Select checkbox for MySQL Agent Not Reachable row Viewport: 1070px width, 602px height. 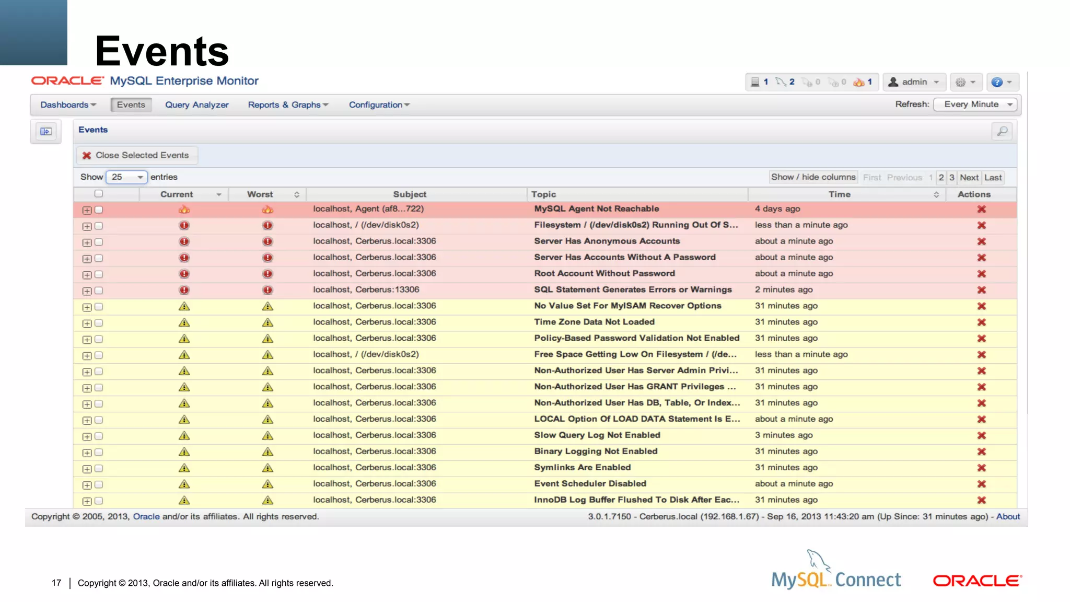coord(99,210)
